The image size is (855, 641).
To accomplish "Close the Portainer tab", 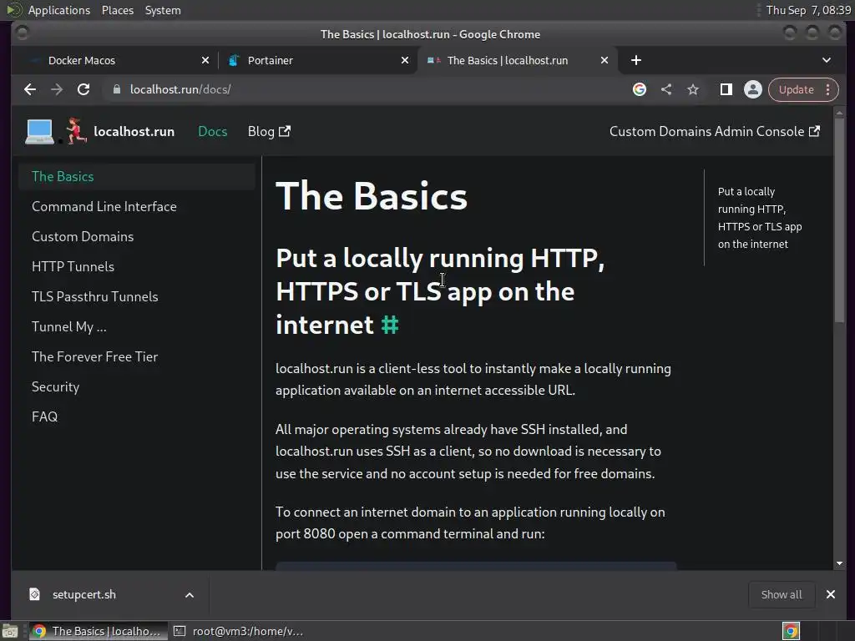I will pos(405,60).
